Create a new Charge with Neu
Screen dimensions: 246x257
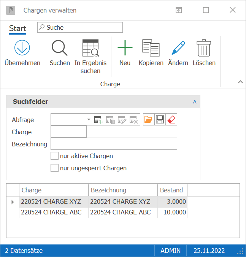(125, 48)
